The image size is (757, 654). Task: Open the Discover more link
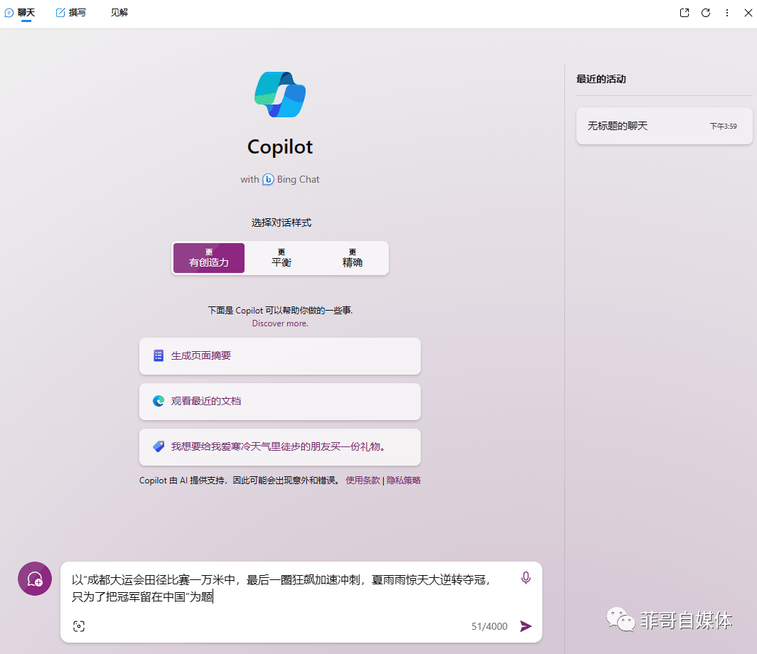pos(280,323)
